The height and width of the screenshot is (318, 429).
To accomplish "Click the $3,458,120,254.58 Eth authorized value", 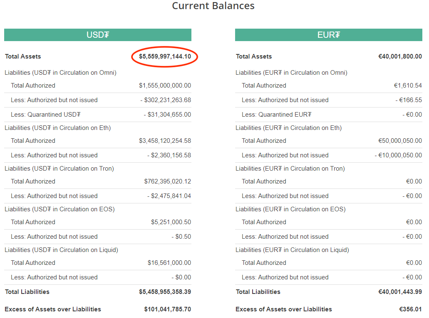I will (x=165, y=141).
